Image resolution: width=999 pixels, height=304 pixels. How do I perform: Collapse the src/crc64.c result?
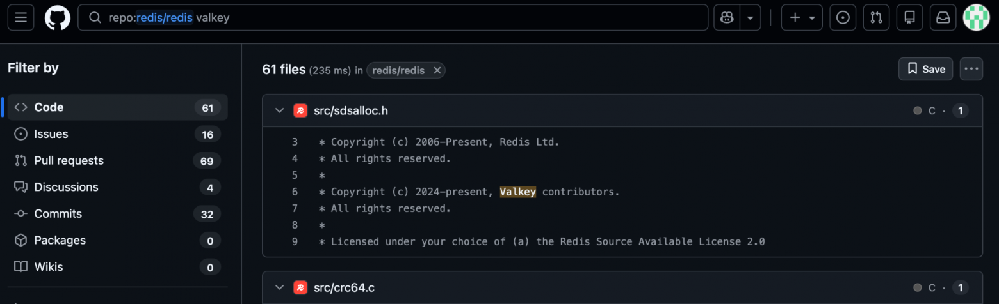pyautogui.click(x=279, y=287)
